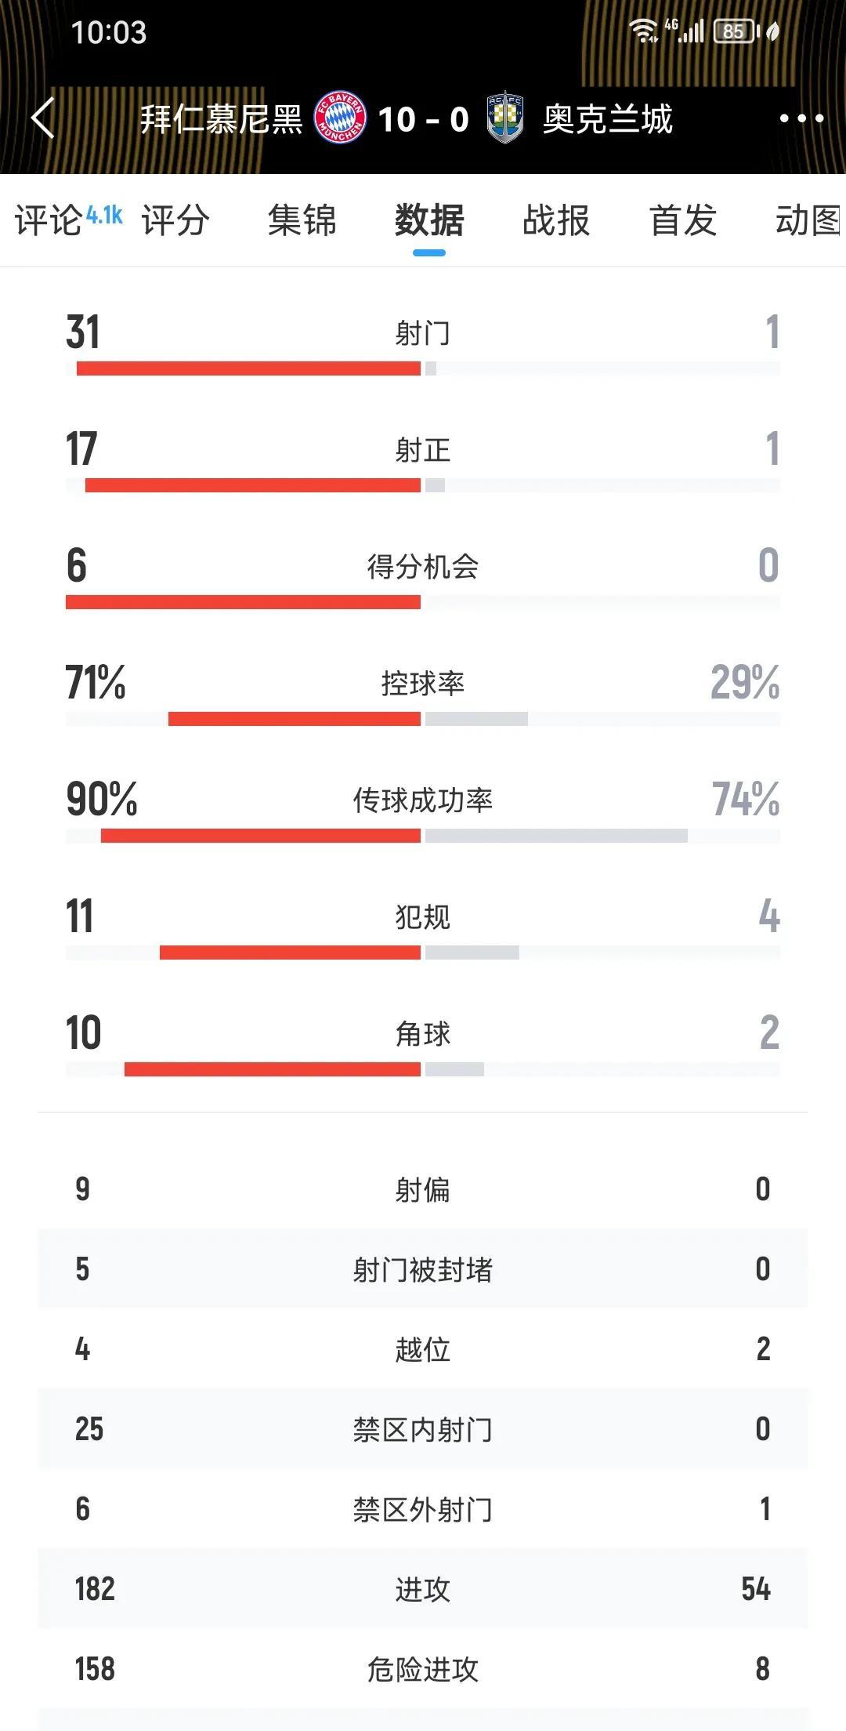Tap the Auckland City club crest

[x=505, y=118]
